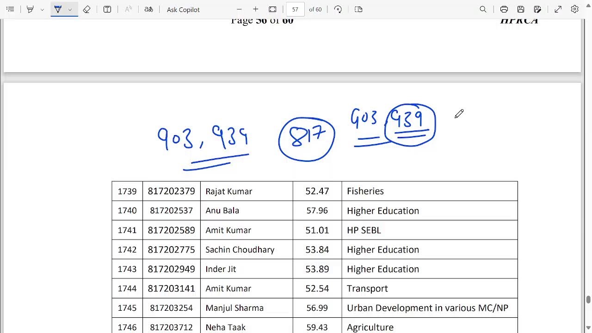Screen dimensions: 592x333
Task: Save the PDF document
Action: point(521,9)
